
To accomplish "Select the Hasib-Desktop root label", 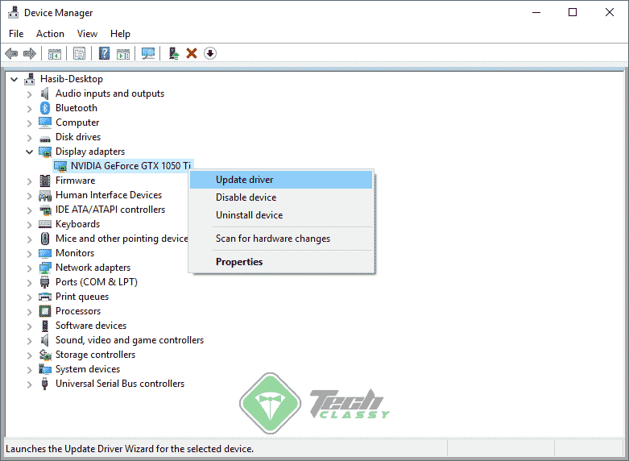I will click(72, 79).
